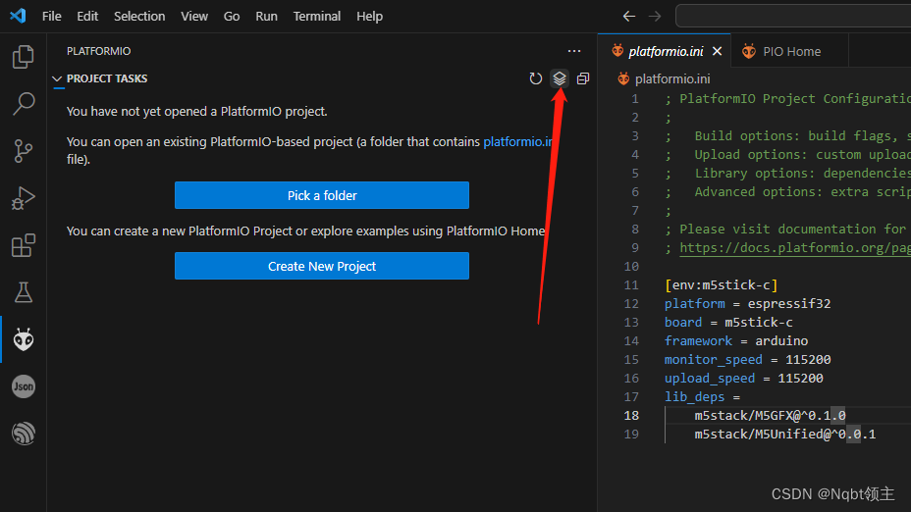Click the Pick a folder button
The height and width of the screenshot is (512, 911).
pyautogui.click(x=322, y=195)
